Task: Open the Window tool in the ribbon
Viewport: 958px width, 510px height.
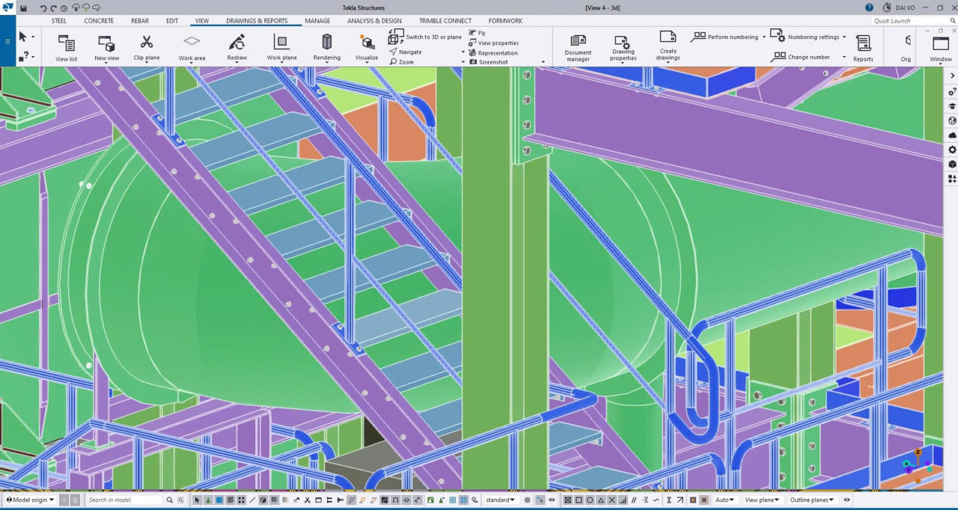Action: [x=940, y=48]
